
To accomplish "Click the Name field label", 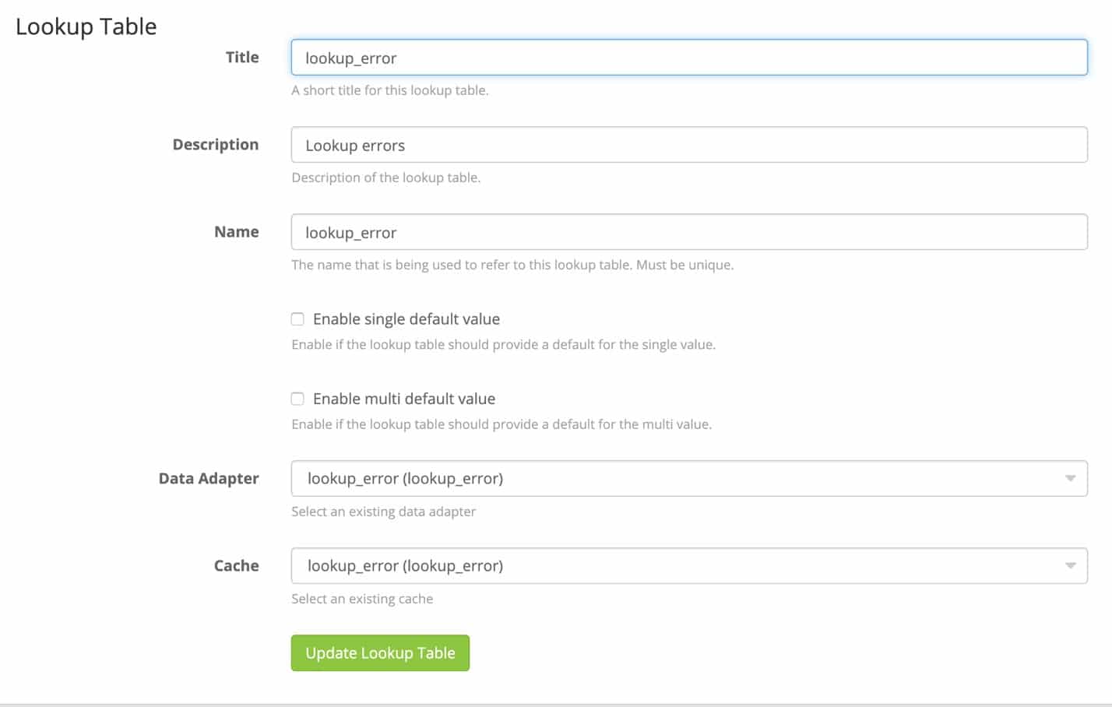I will pyautogui.click(x=236, y=231).
